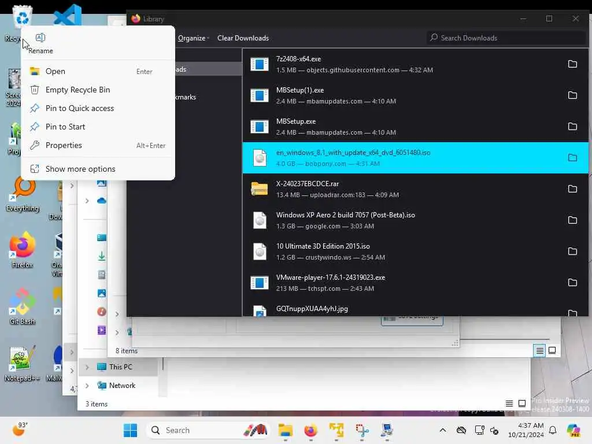Click taskbar Search box

coord(208,430)
